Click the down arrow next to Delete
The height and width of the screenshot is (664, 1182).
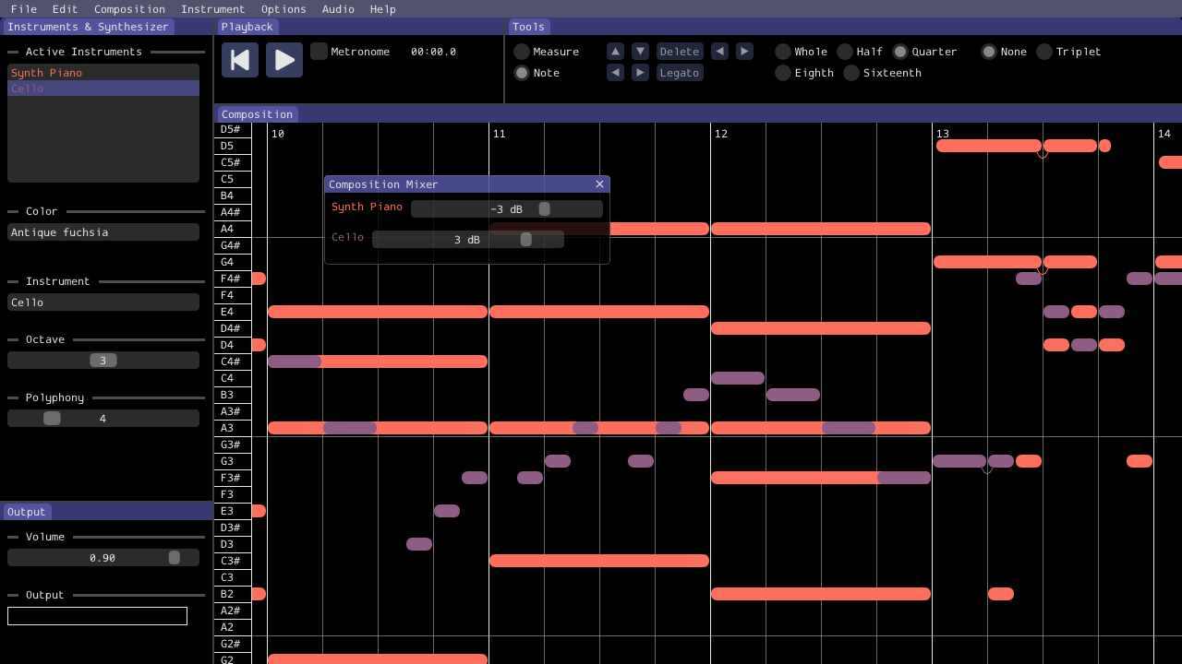tap(640, 52)
